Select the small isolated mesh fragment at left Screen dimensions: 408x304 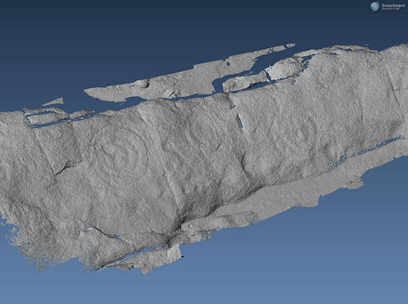tap(54, 102)
